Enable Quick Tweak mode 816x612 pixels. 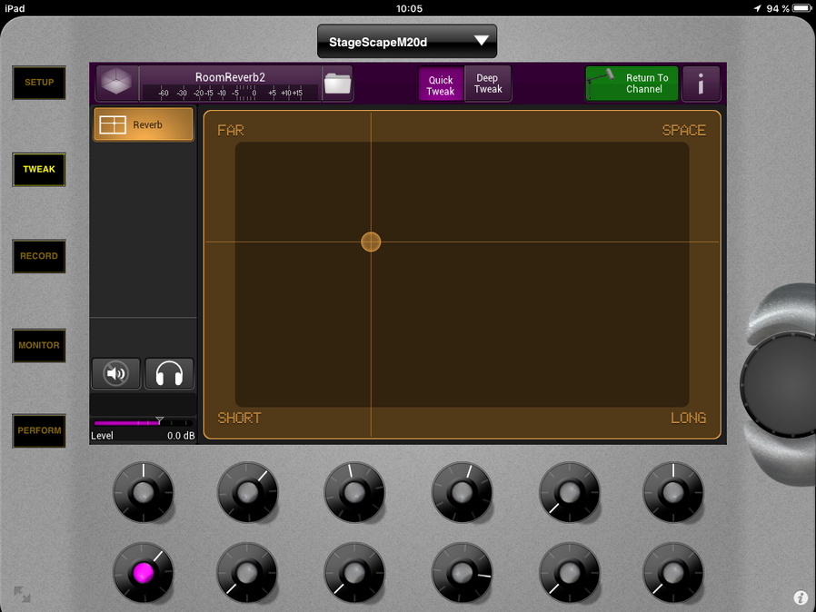click(x=441, y=84)
